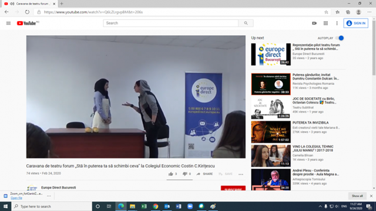Image resolution: width=376 pixels, height=211 pixels.
Task: Like the video with thumbs up
Action: (173, 174)
